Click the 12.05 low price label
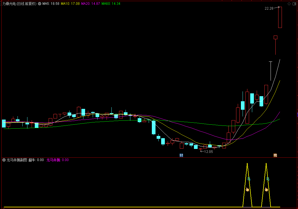 [208, 151]
